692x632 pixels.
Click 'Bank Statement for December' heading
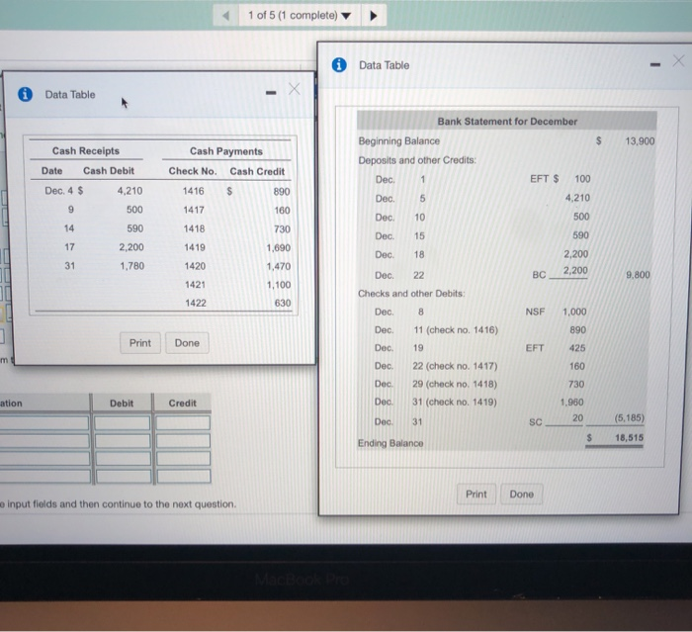tap(507, 122)
